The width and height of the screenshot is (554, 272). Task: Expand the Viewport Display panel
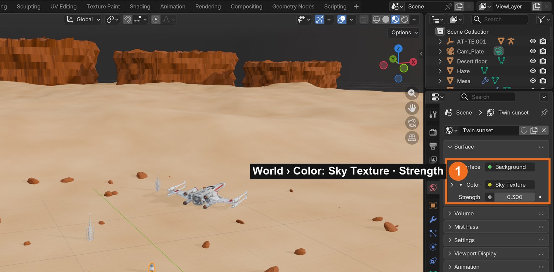tap(496, 253)
